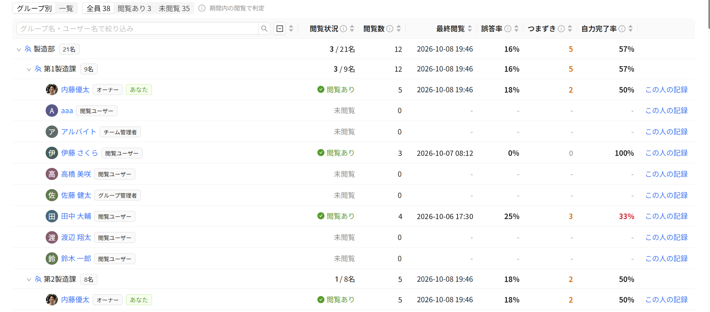Focus the group and user name filter field
This screenshot has height=312, width=710.
tap(137, 29)
